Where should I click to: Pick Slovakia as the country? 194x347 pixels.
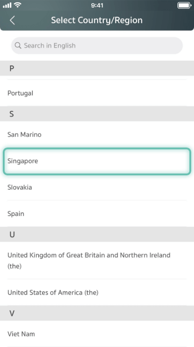tap(97, 187)
